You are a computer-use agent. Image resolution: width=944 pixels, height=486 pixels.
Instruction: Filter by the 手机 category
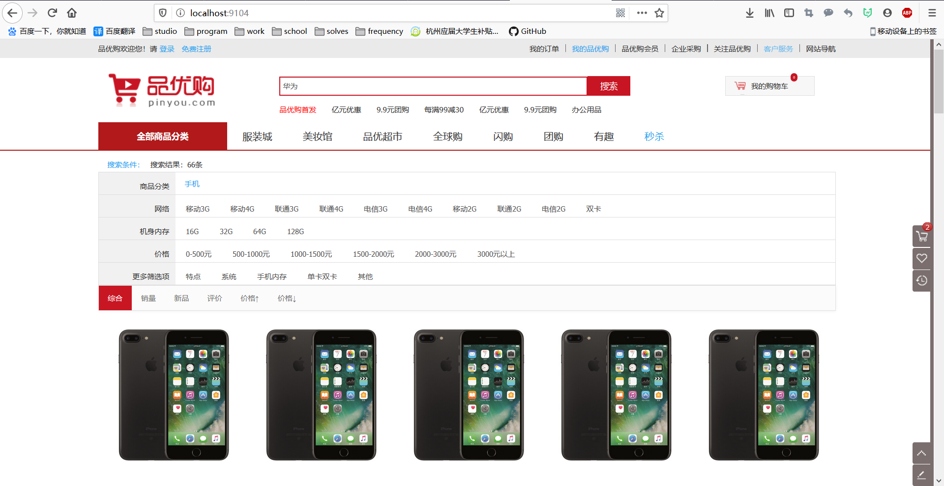pyautogui.click(x=192, y=184)
